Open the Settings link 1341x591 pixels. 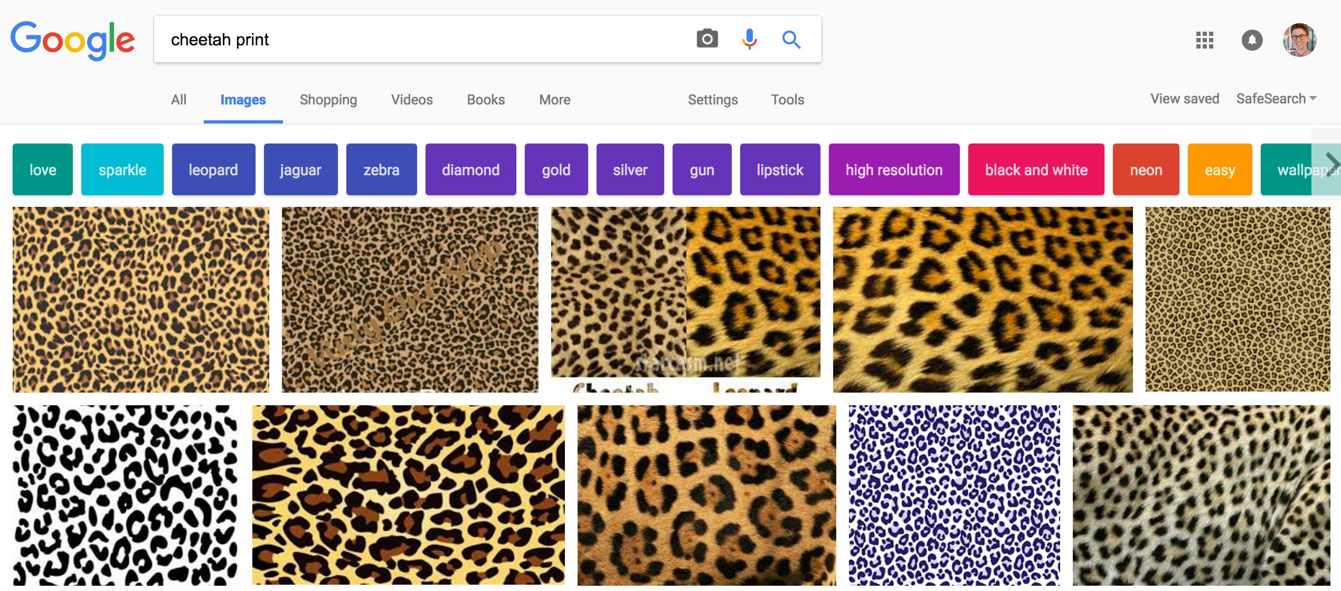[712, 100]
